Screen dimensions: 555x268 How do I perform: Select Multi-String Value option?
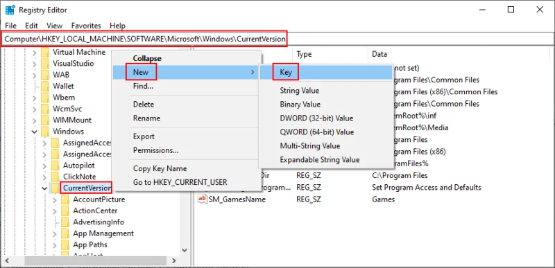coord(326,145)
